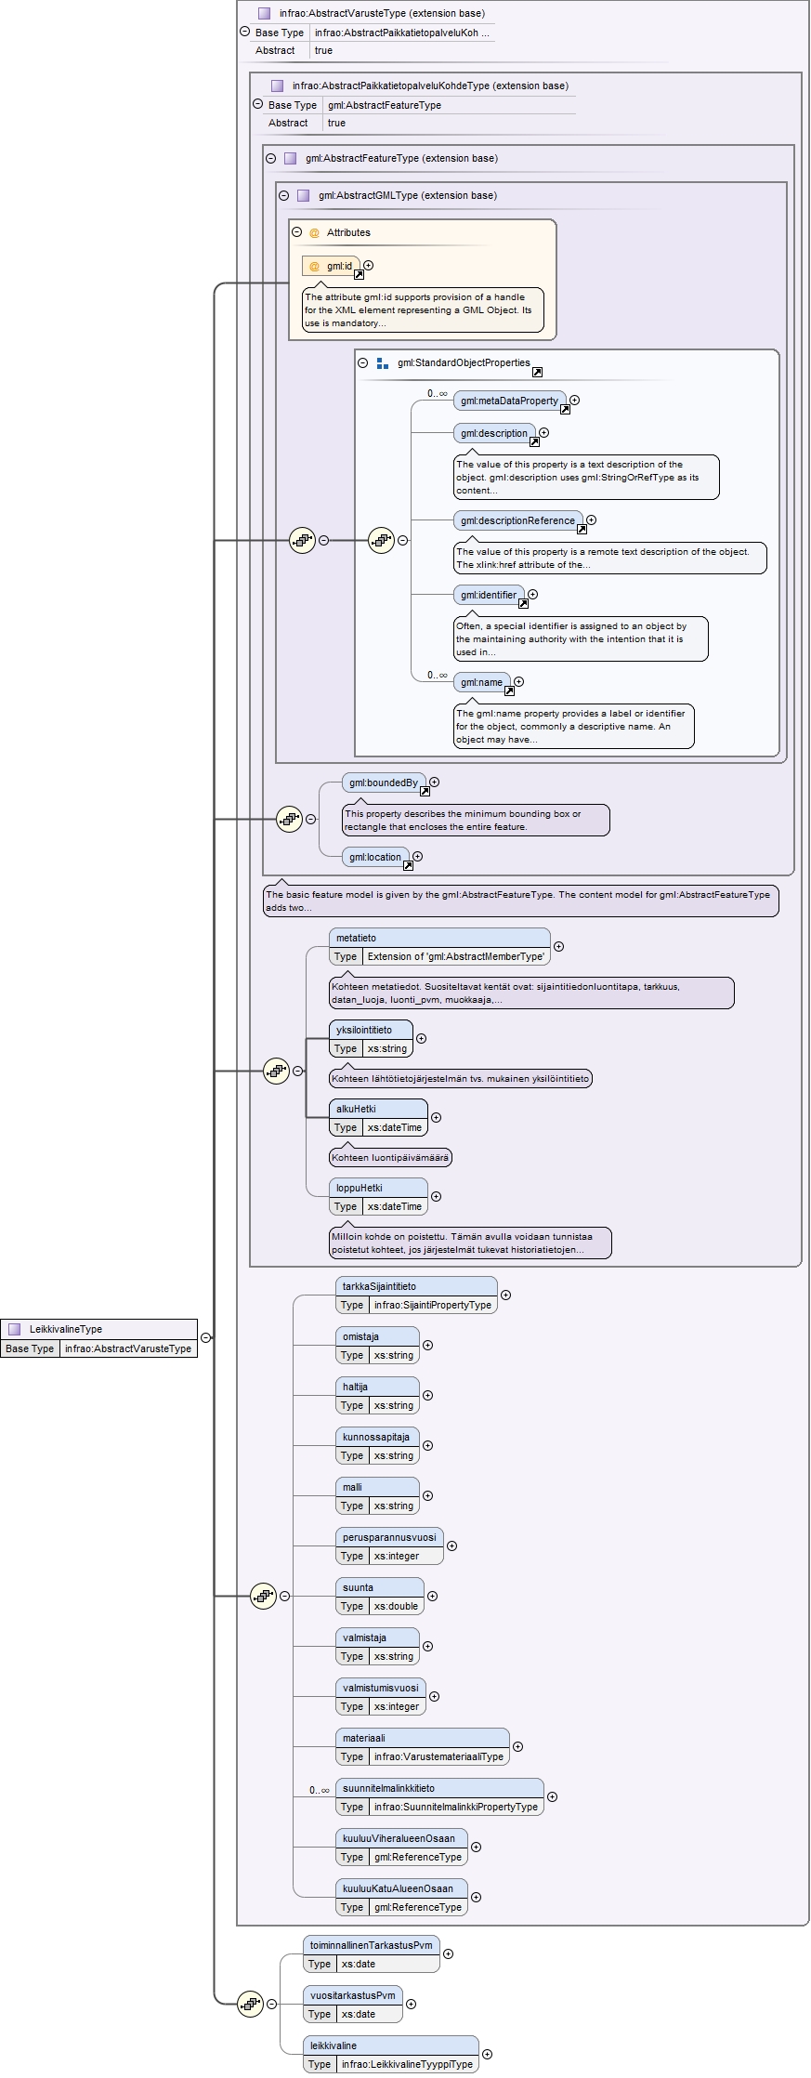The height and width of the screenshot is (2078, 811).
Task: Follow the gml:description reference arrow icon
Action: click(534, 442)
